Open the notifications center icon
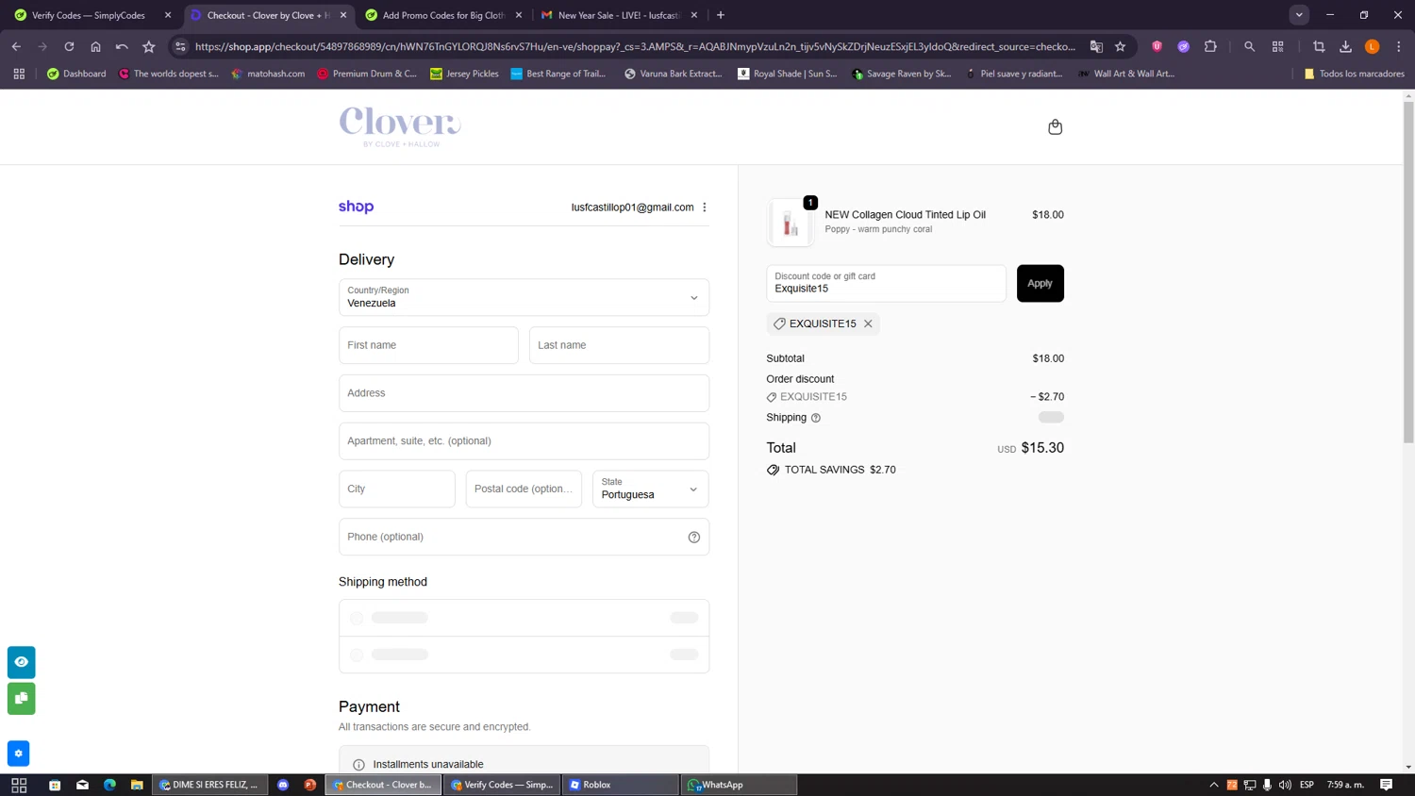The height and width of the screenshot is (796, 1415). (1387, 785)
